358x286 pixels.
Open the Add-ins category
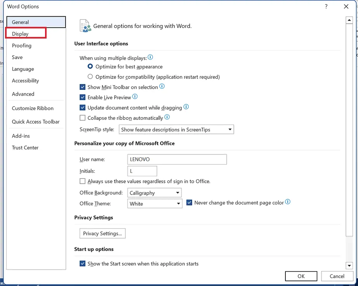coord(36,136)
